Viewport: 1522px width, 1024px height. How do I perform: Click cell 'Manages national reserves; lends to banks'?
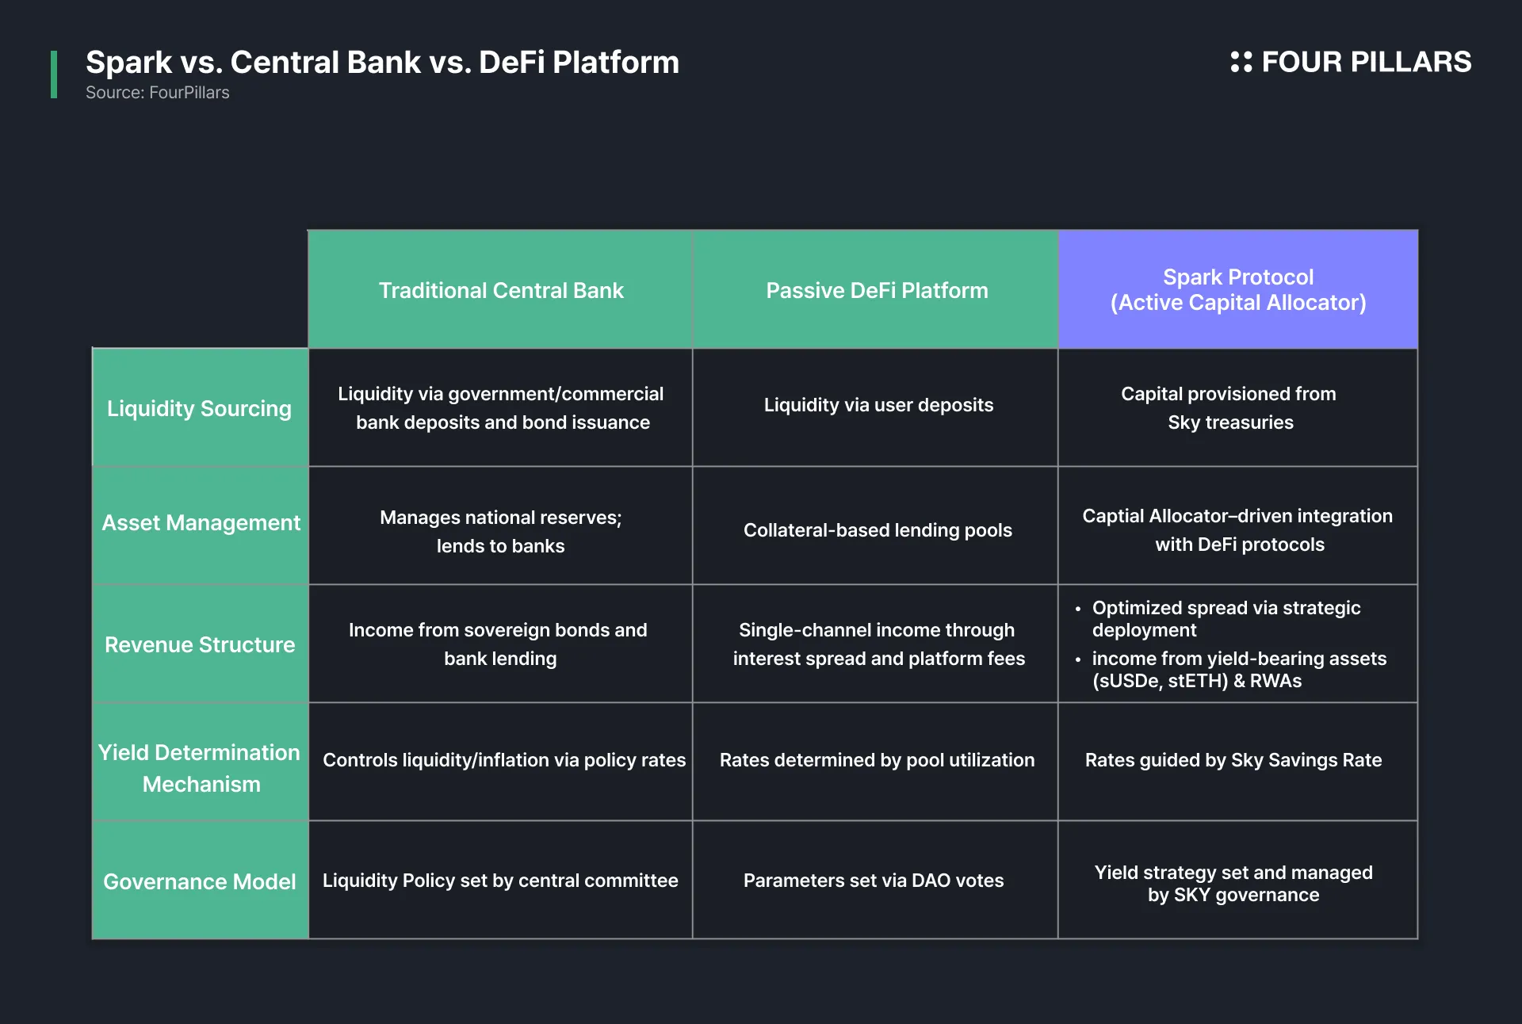point(500,525)
